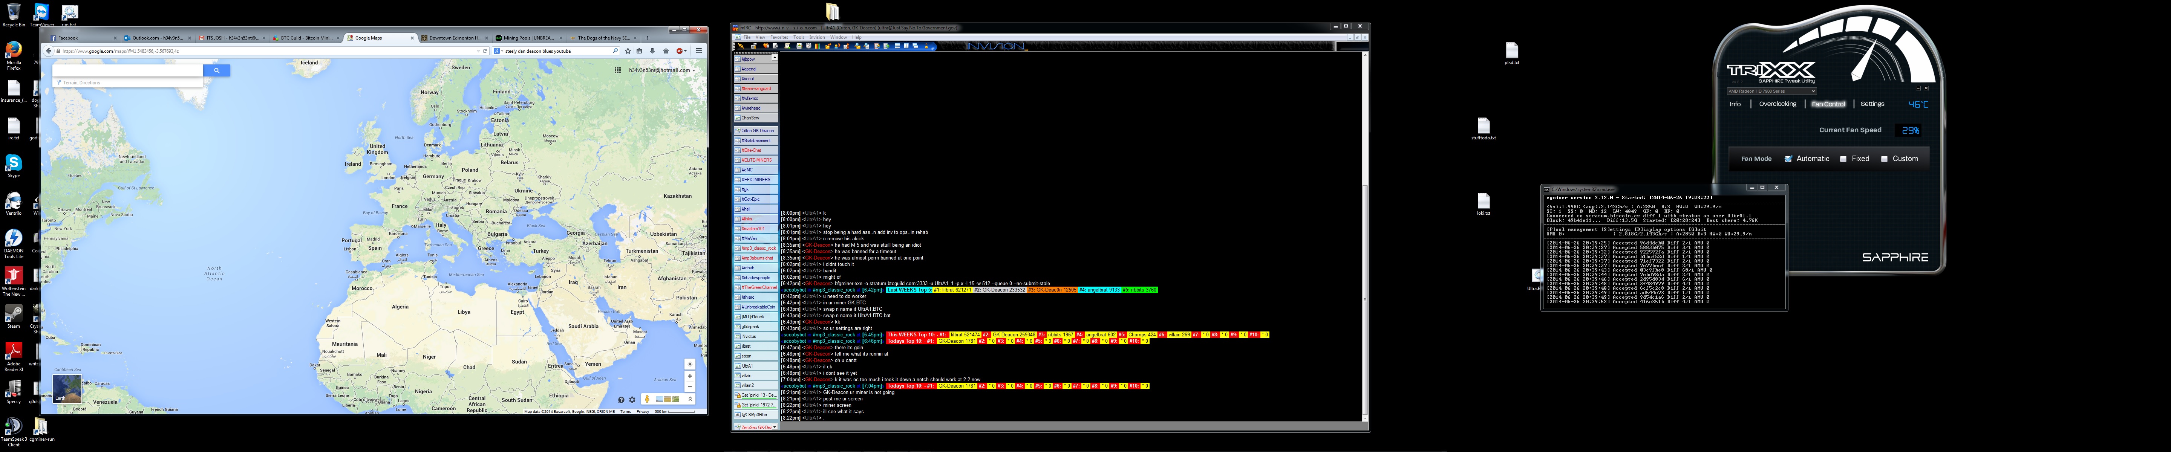The width and height of the screenshot is (2171, 452).
Task: Open the loki.txt desktop file
Action: [x=1483, y=205]
